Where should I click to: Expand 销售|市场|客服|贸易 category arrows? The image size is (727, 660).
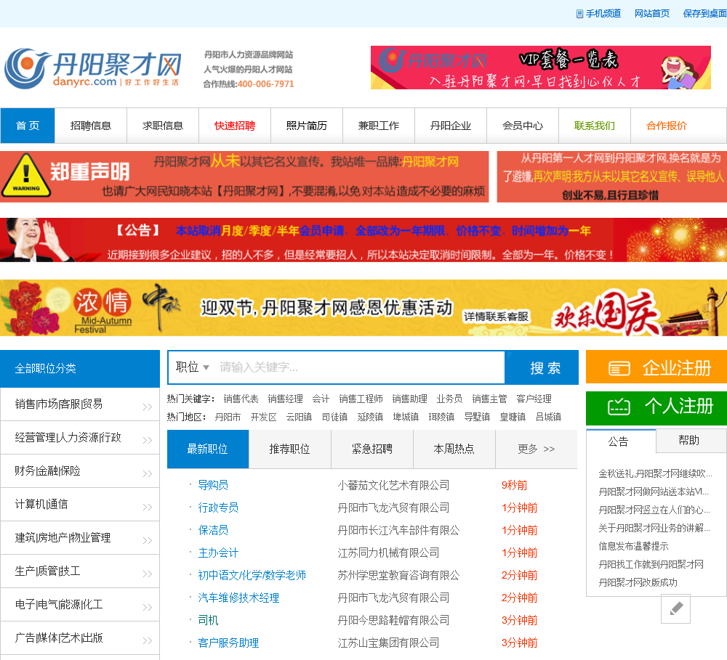(148, 407)
